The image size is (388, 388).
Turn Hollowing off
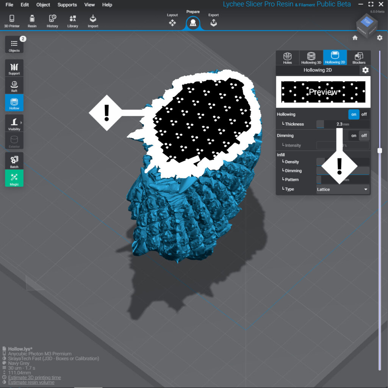tap(363, 114)
